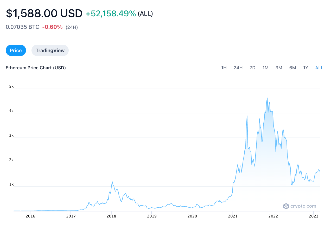The image size is (331, 225).
Task: Set the time range to 1H
Action: (224, 68)
